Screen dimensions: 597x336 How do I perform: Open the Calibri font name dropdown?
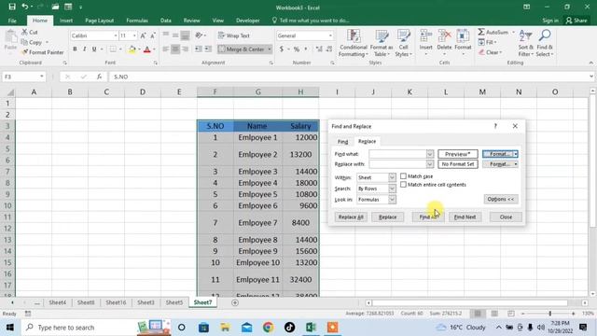tap(116, 35)
